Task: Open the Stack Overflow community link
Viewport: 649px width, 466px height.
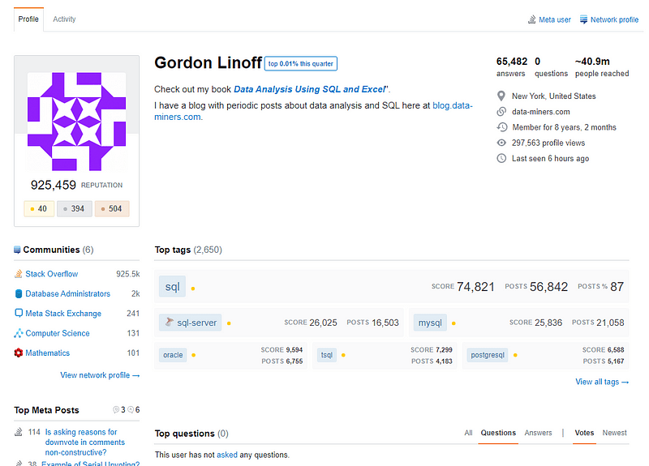Action: tap(52, 274)
